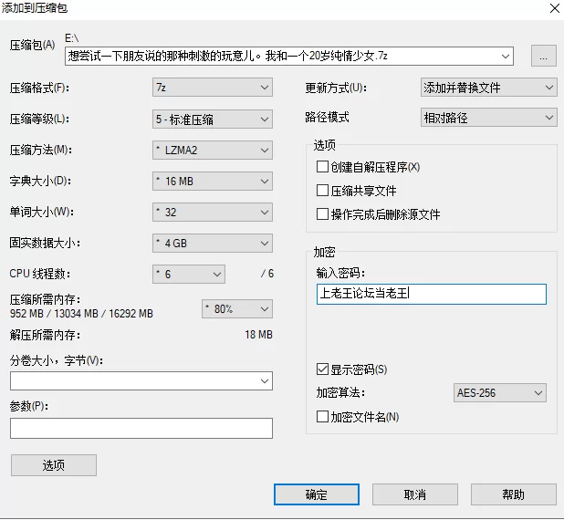
Task: Close the add-to-archive dialog window
Action: [x=553, y=8]
